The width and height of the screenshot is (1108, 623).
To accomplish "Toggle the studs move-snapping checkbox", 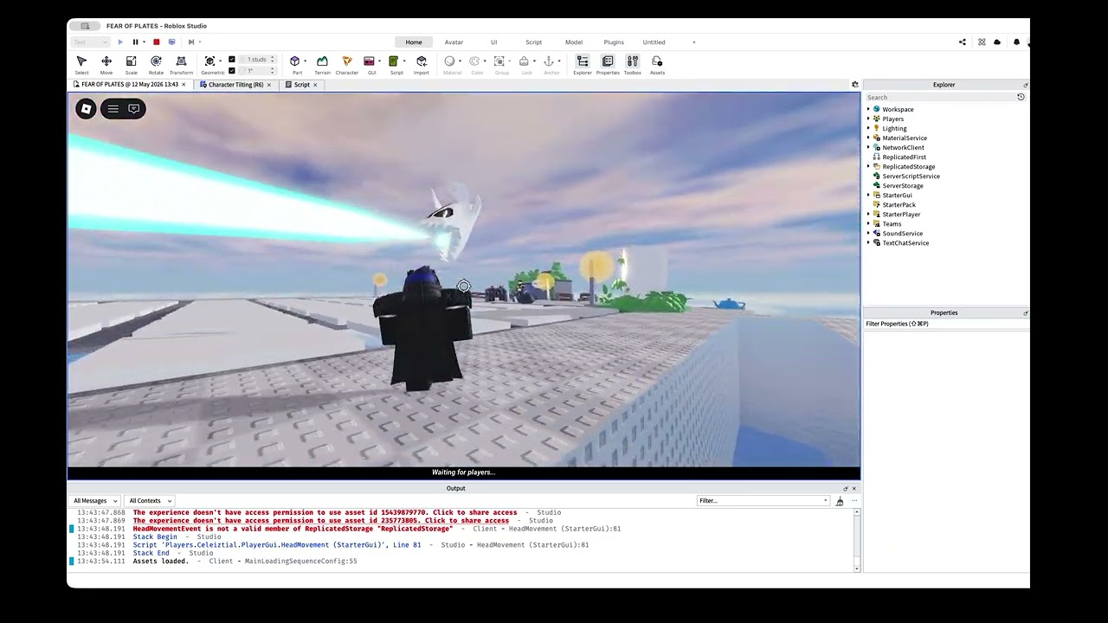I will tap(231, 60).
